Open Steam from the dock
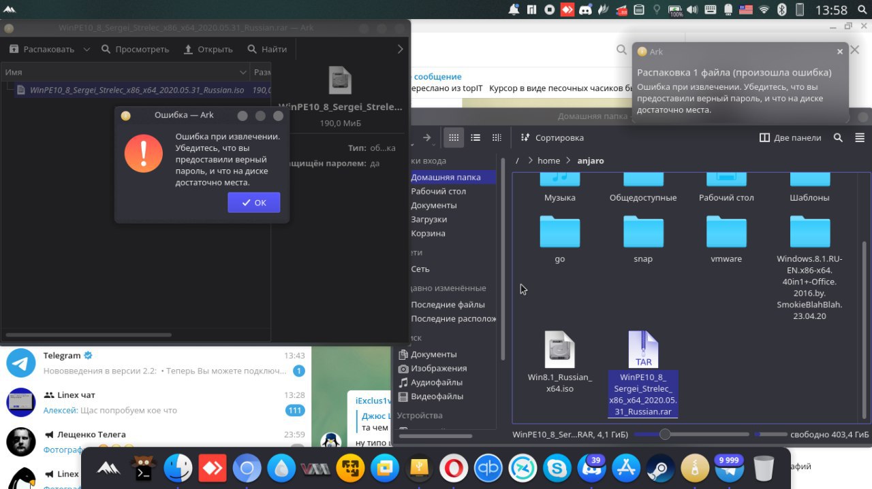 tap(661, 469)
